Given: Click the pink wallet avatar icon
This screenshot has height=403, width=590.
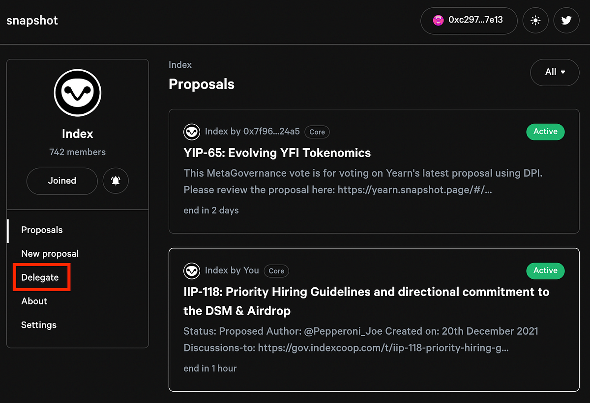Looking at the screenshot, I should 438,21.
